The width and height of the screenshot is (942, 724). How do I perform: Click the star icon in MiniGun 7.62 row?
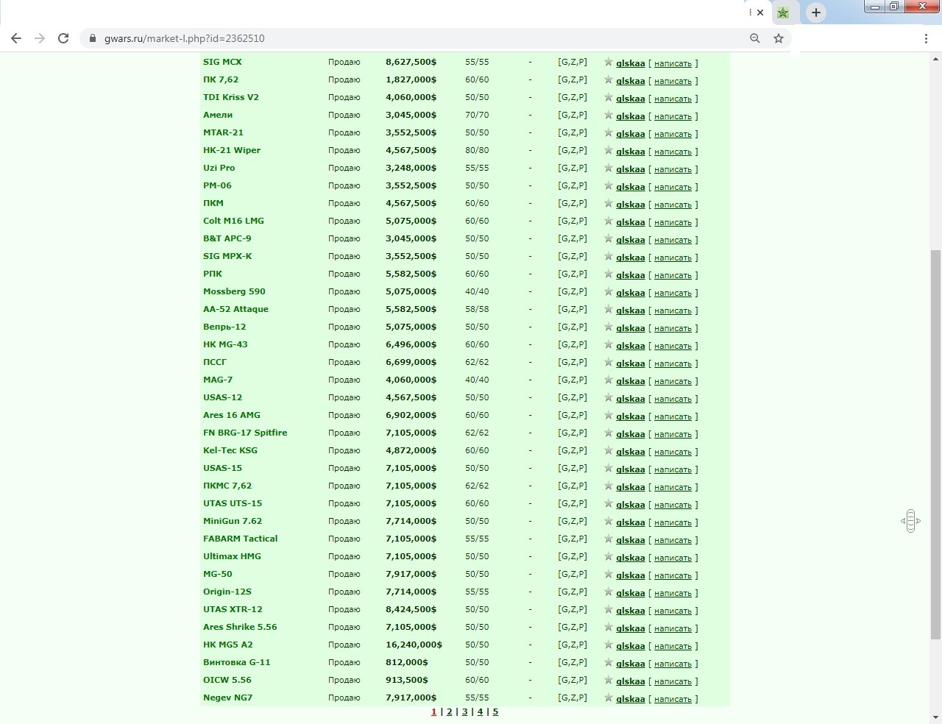(x=609, y=522)
